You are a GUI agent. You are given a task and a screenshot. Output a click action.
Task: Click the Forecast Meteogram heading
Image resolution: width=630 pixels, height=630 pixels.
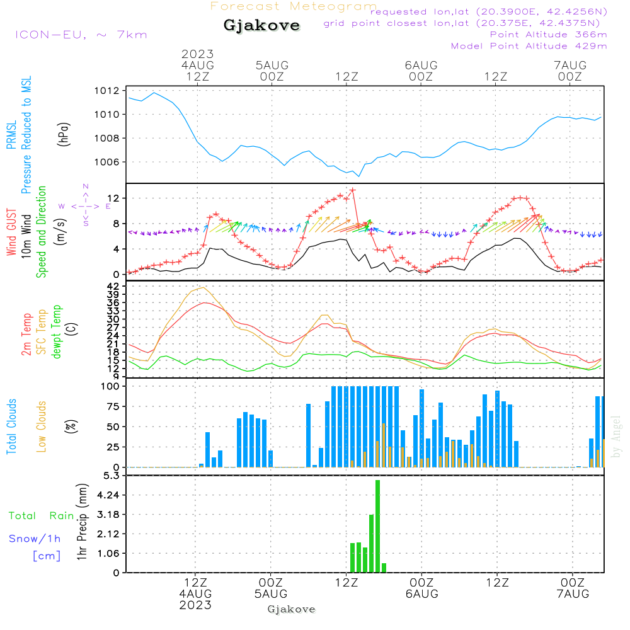click(x=294, y=6)
